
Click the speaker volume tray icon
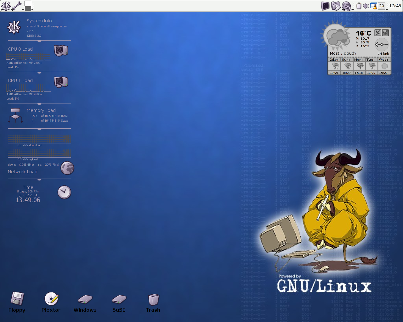(x=366, y=6)
